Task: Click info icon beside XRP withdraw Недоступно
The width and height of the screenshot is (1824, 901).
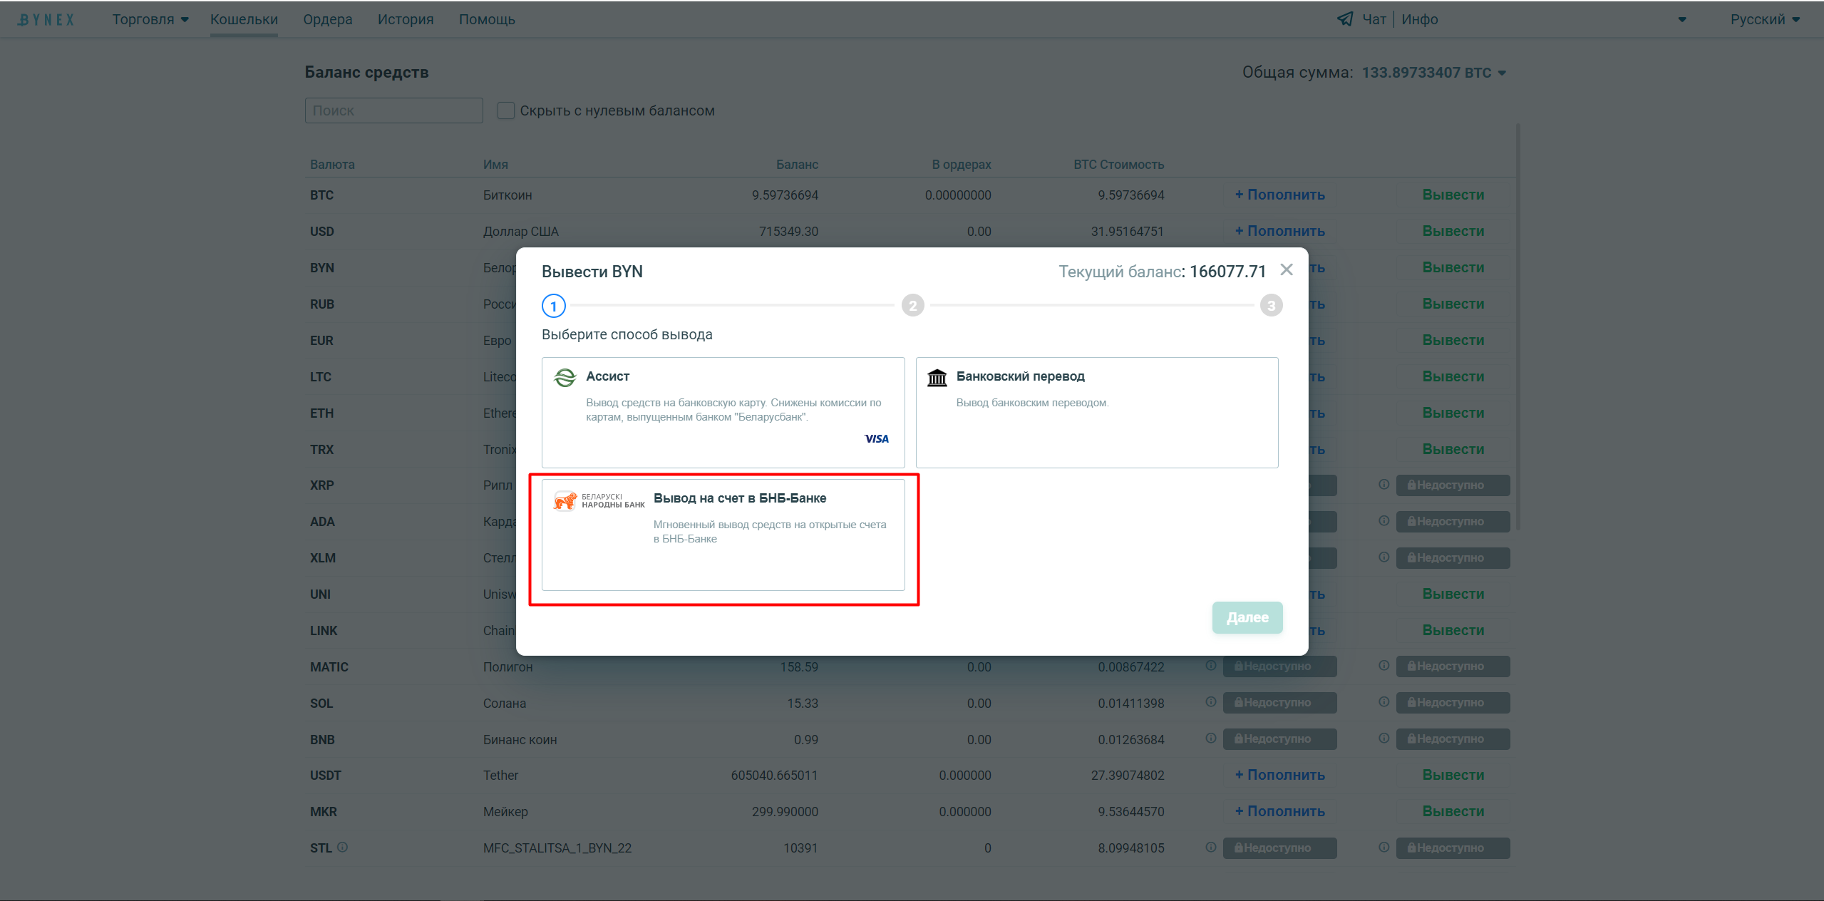Action: pyautogui.click(x=1384, y=484)
